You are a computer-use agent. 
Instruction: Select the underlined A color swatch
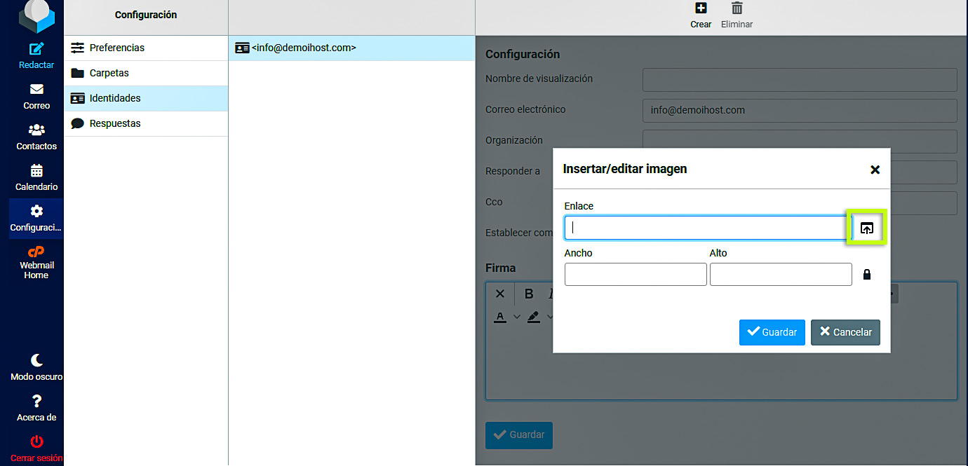[499, 317]
